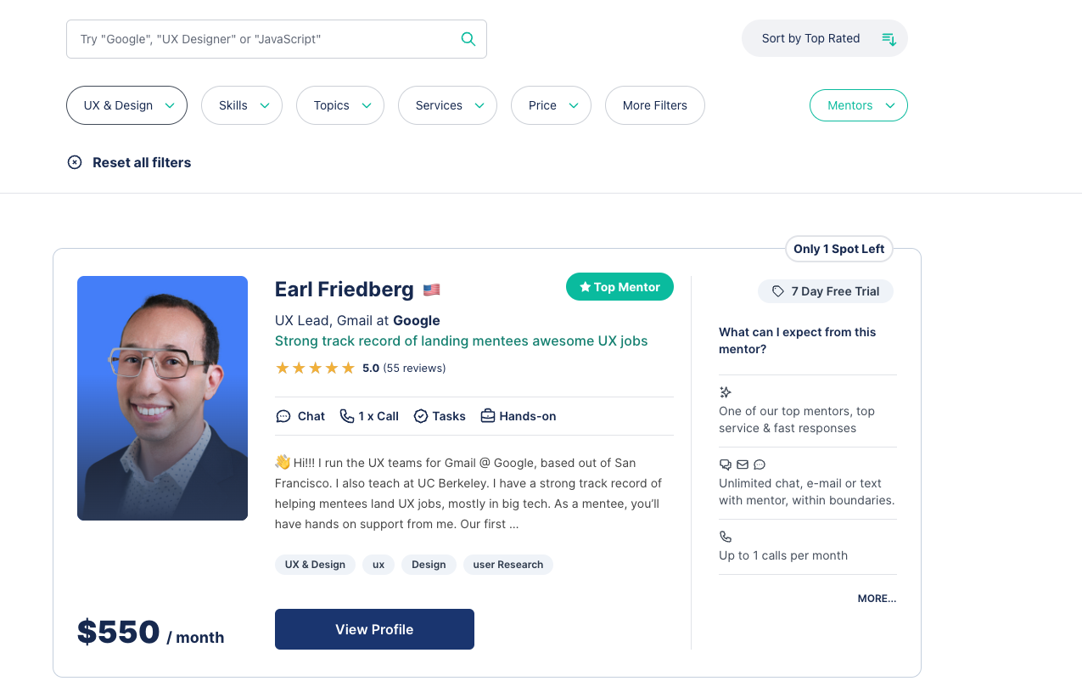Open More Filters
Viewport: 1082px width, 698px height.
654,105
